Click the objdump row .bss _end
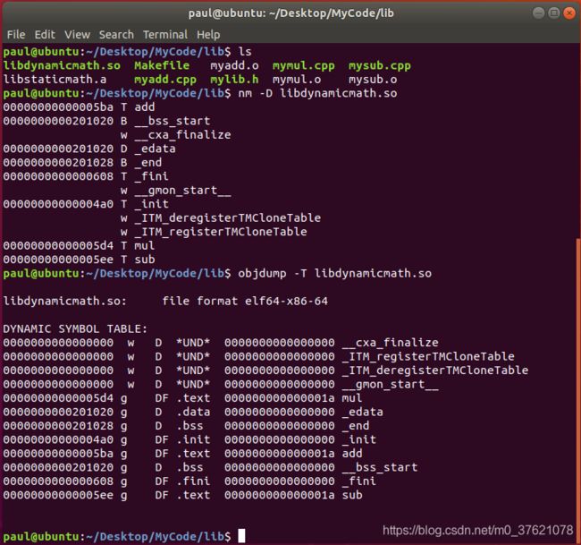The height and width of the screenshot is (545, 581). click(x=187, y=426)
